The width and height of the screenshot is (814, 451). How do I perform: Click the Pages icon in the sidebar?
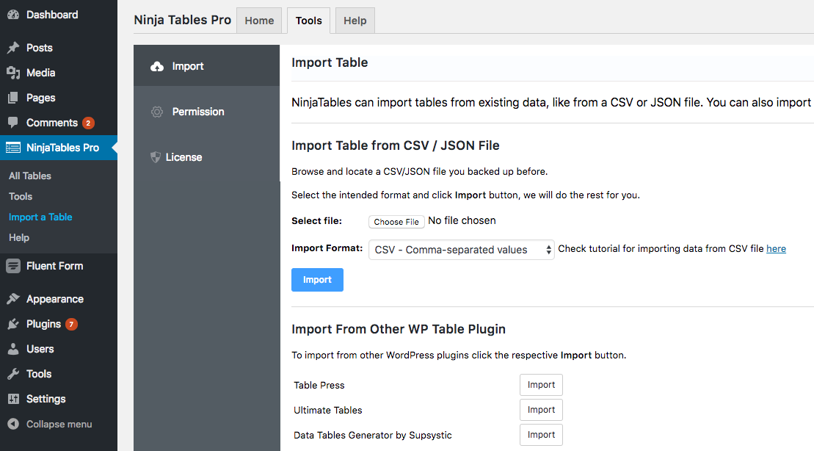(x=12, y=97)
